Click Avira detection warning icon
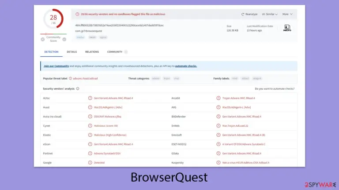339x190 pixels. tap(90, 117)
